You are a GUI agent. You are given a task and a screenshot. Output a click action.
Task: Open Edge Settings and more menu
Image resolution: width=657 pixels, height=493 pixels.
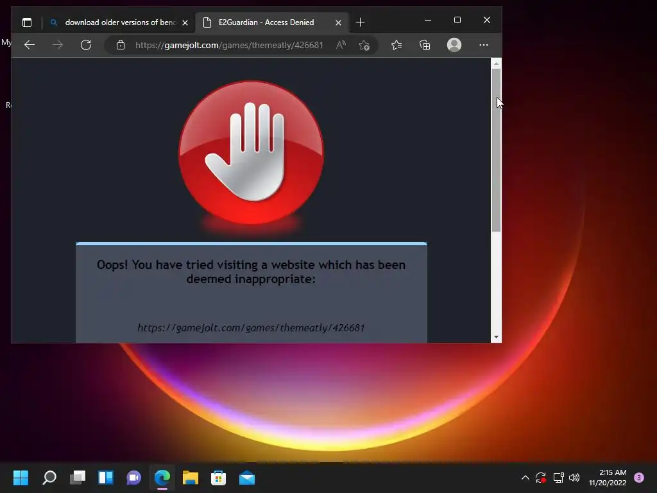click(484, 45)
